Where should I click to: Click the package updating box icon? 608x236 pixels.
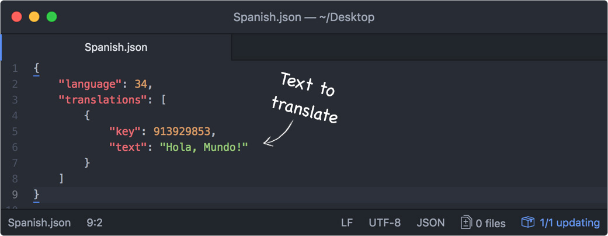[x=528, y=223]
